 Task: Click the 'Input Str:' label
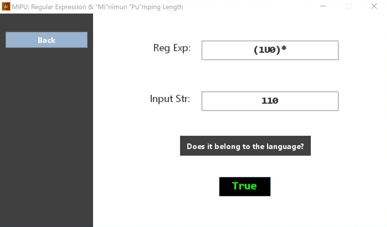170,99
